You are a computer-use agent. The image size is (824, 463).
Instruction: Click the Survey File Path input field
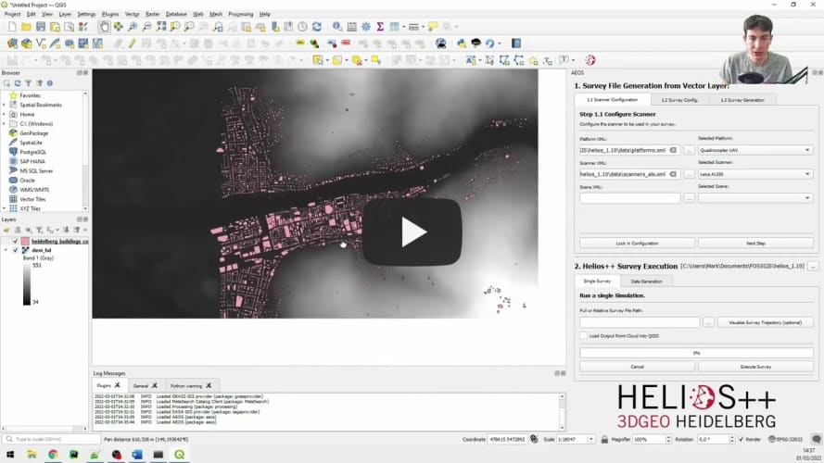(640, 322)
